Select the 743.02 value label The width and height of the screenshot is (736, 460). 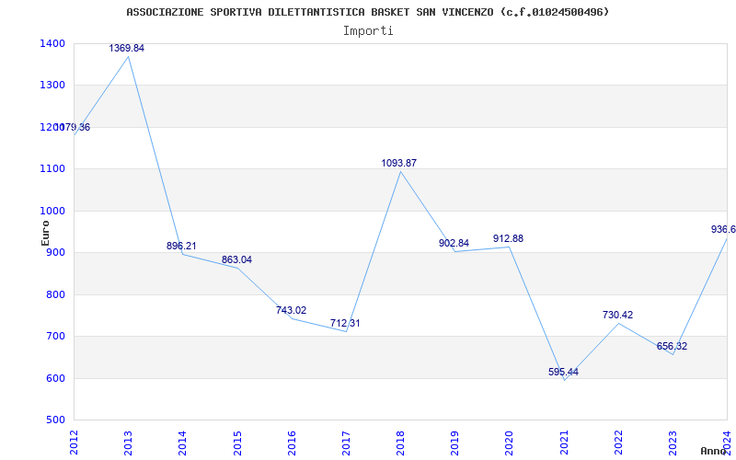click(x=291, y=310)
